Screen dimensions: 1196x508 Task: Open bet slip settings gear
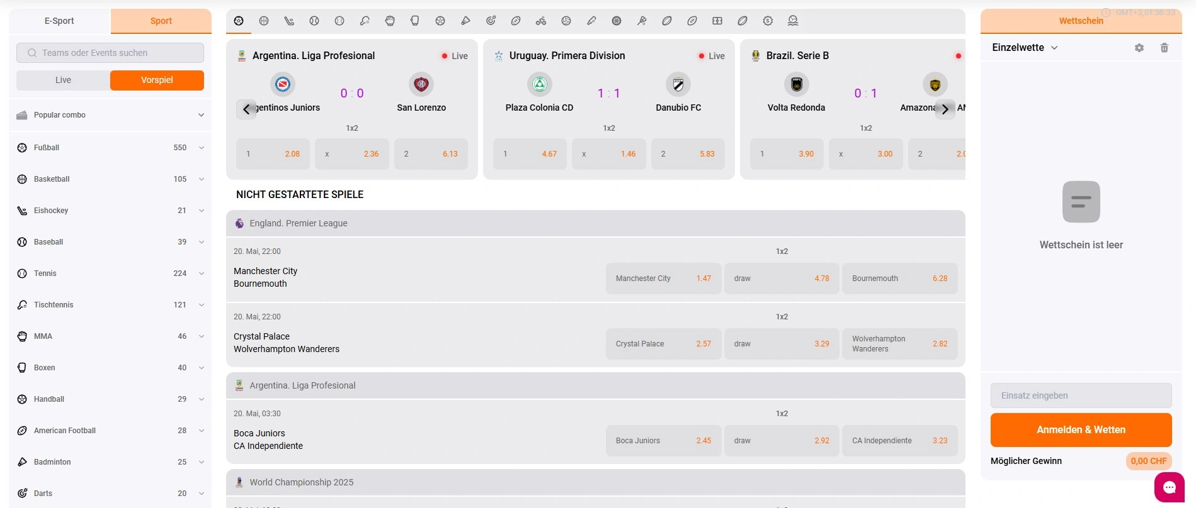[x=1139, y=48]
